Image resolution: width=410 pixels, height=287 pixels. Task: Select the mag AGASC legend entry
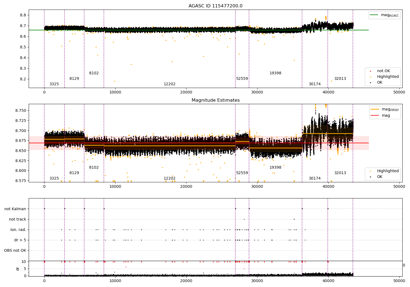point(384,15)
